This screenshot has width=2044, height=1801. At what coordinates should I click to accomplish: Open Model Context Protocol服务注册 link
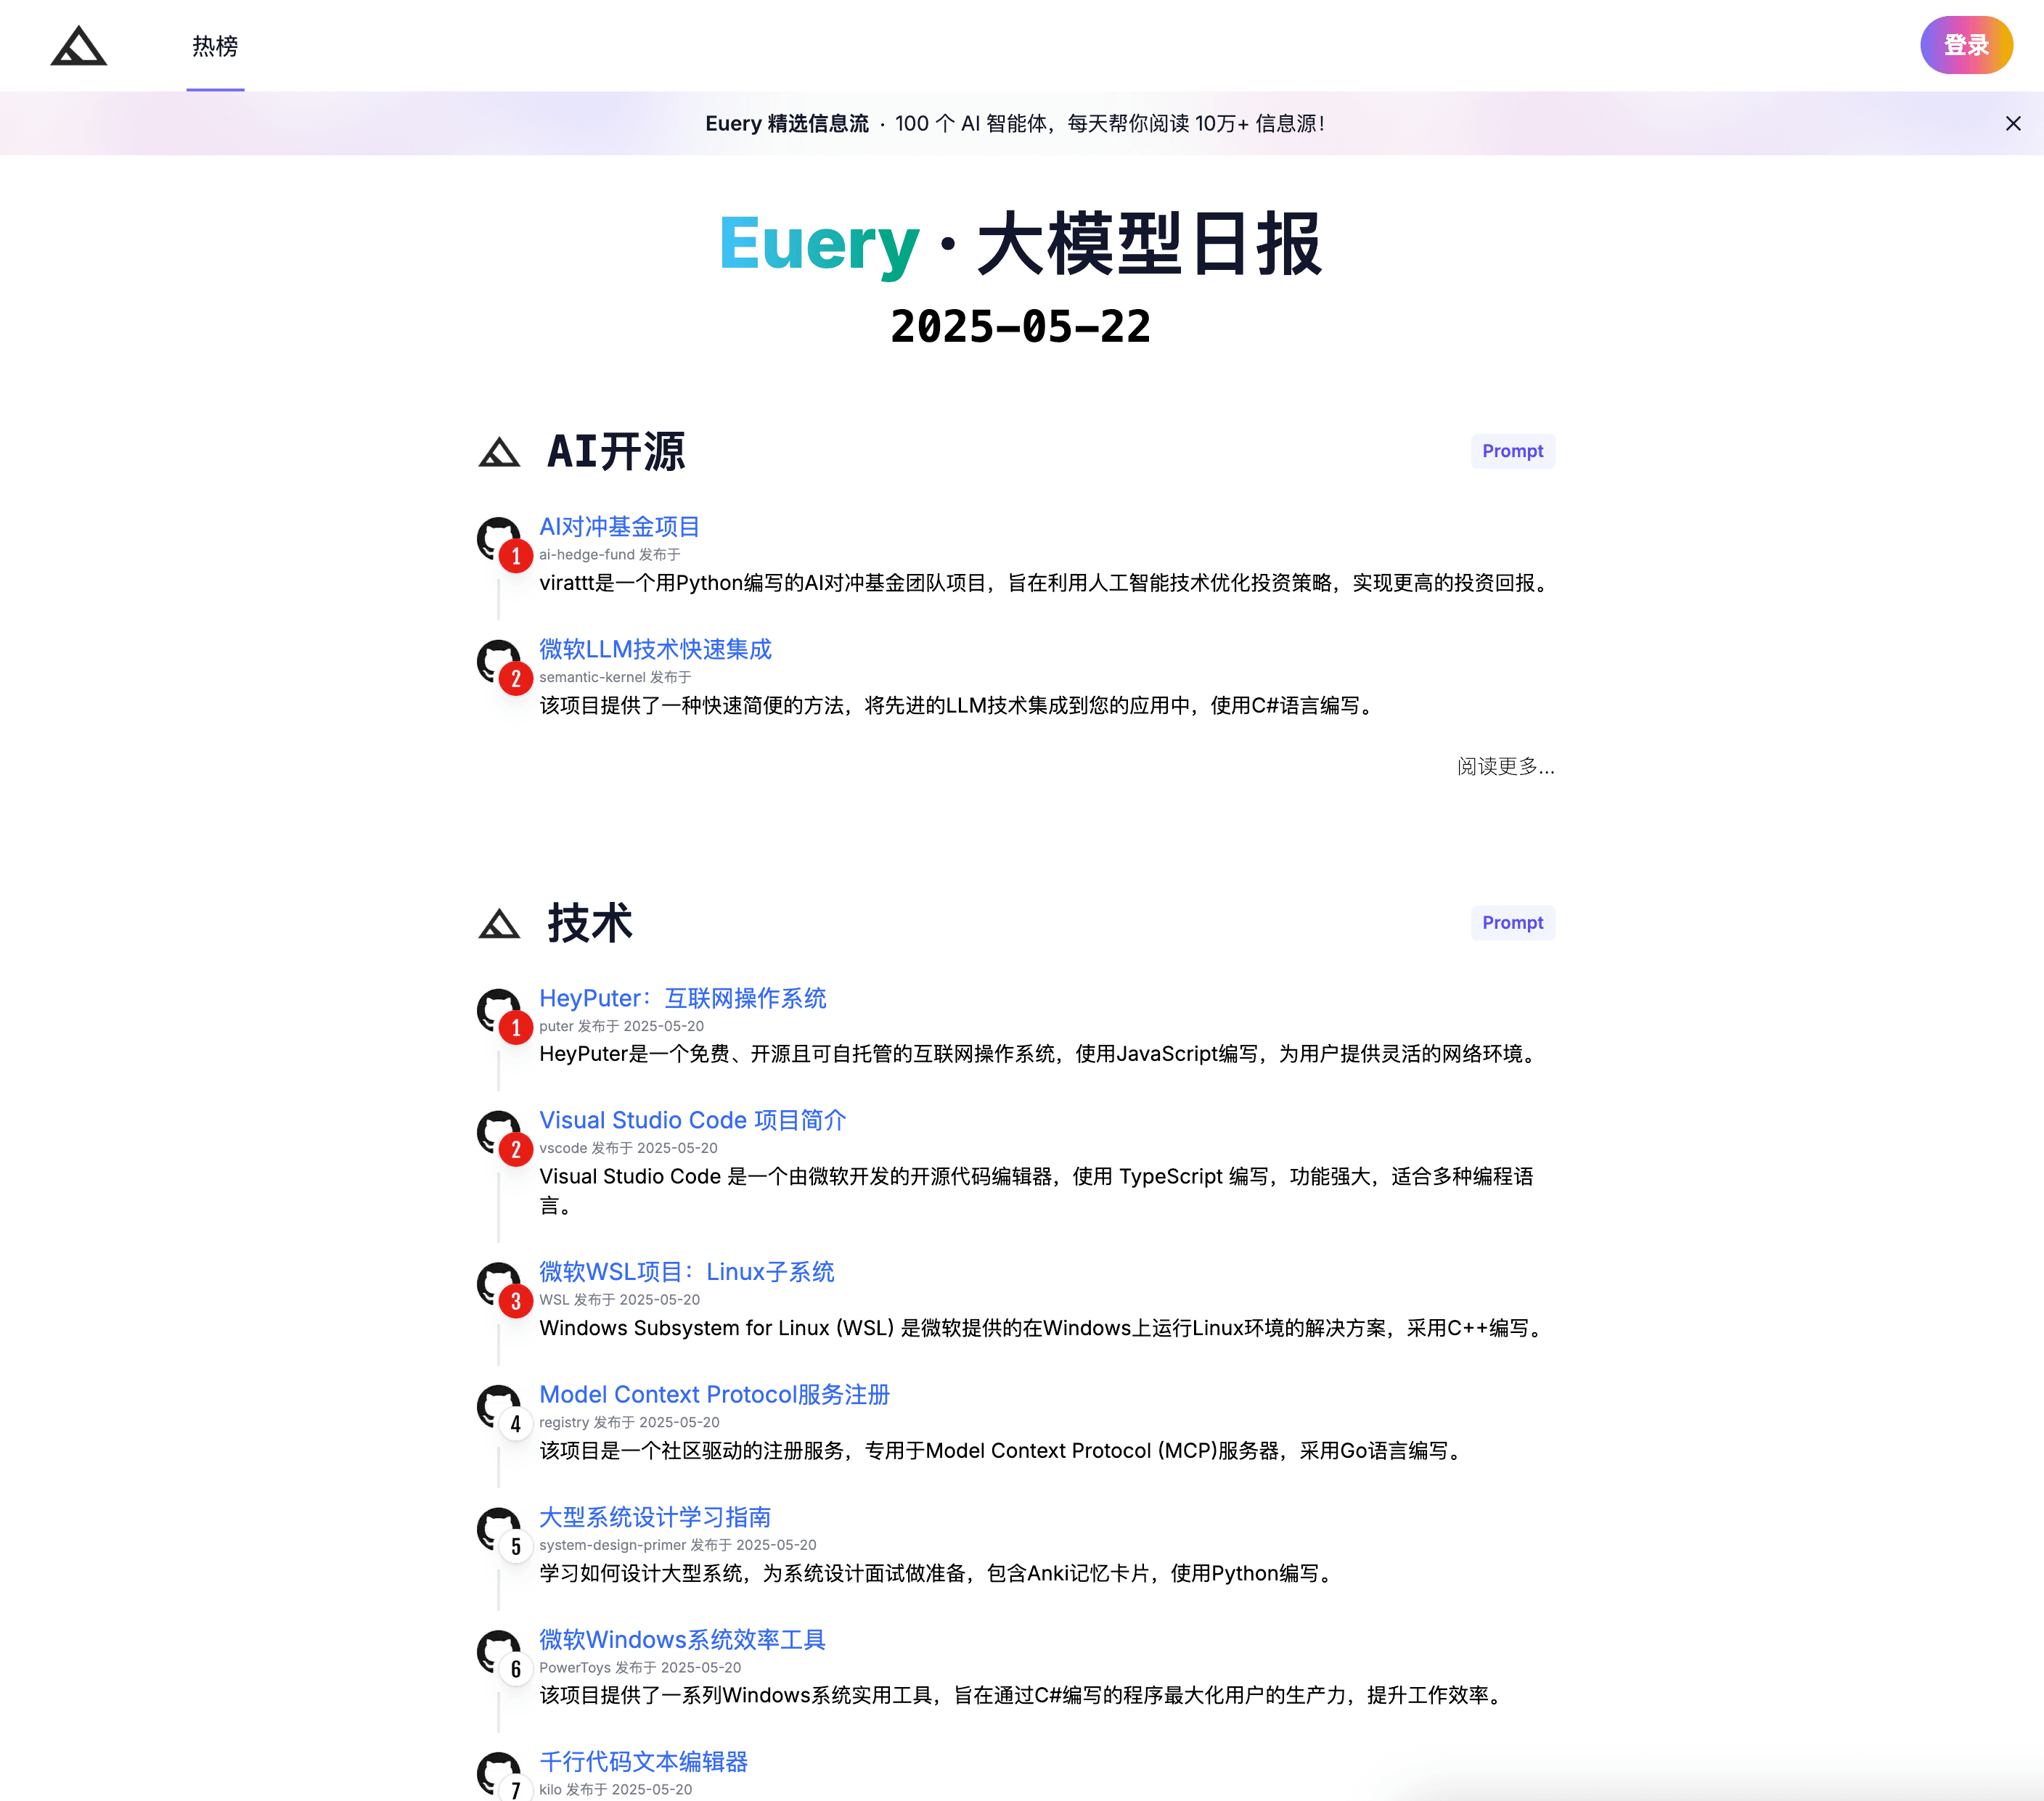tap(715, 1394)
